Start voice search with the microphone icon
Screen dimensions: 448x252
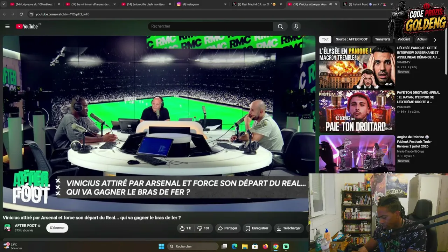point(296,26)
